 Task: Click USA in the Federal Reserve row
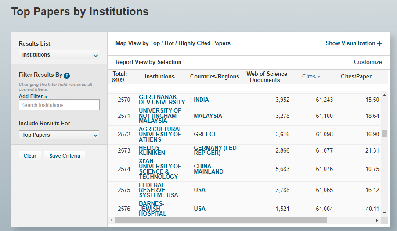(x=199, y=190)
